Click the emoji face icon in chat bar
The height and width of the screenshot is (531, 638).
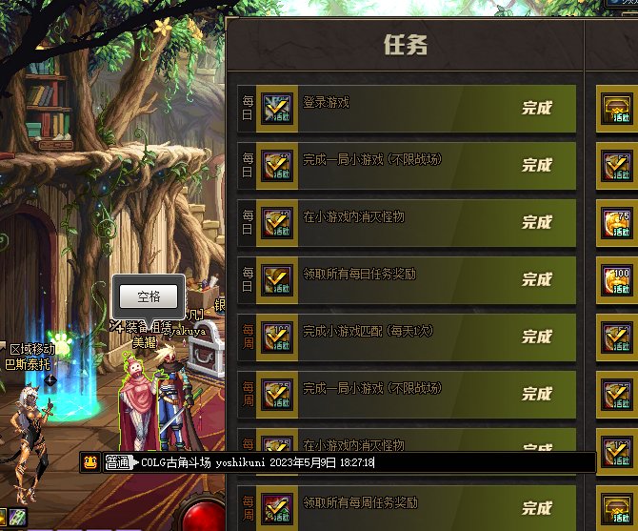pyautogui.click(x=90, y=462)
